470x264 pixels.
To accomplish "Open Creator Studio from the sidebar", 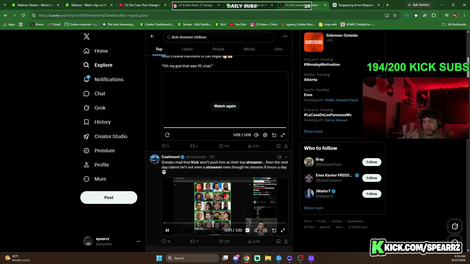I will pos(105,136).
